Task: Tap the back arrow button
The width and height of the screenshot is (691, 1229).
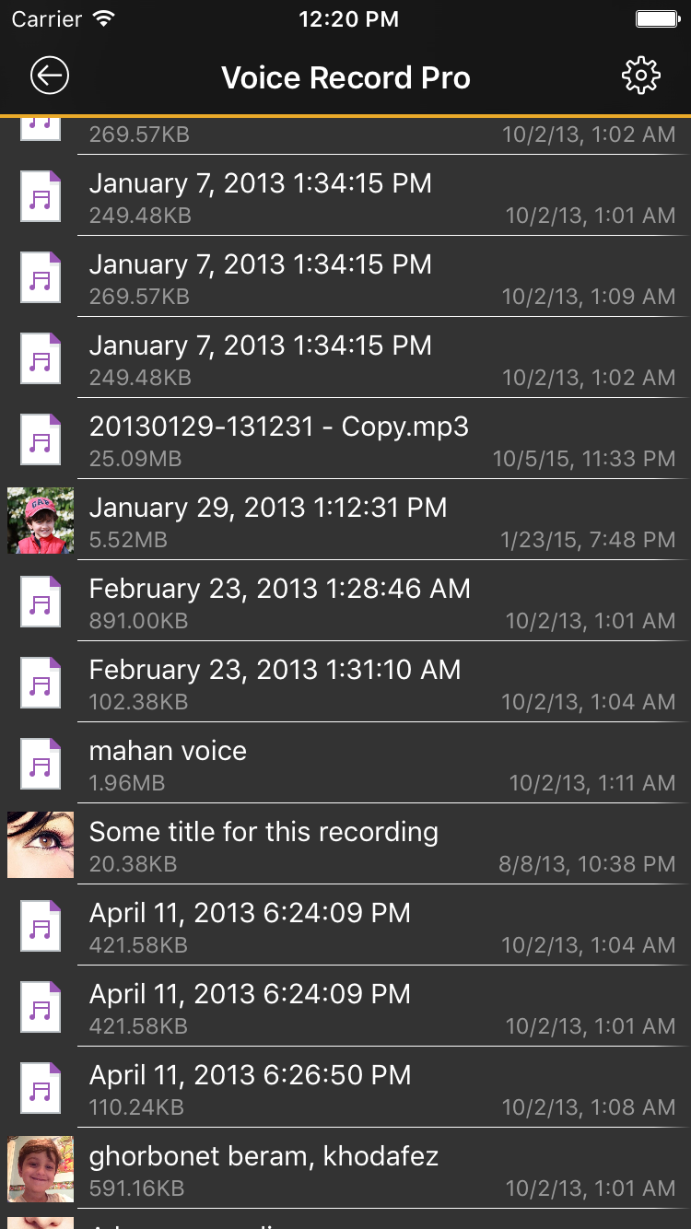Action: coord(50,76)
